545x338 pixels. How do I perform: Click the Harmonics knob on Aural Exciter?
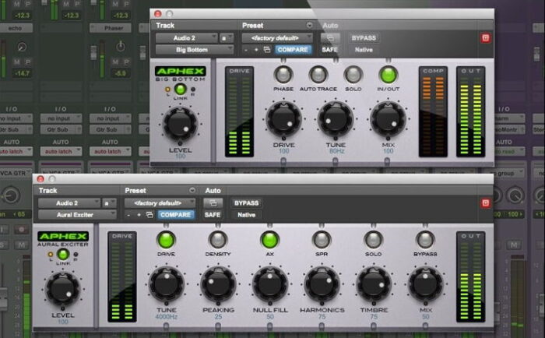[x=321, y=283]
